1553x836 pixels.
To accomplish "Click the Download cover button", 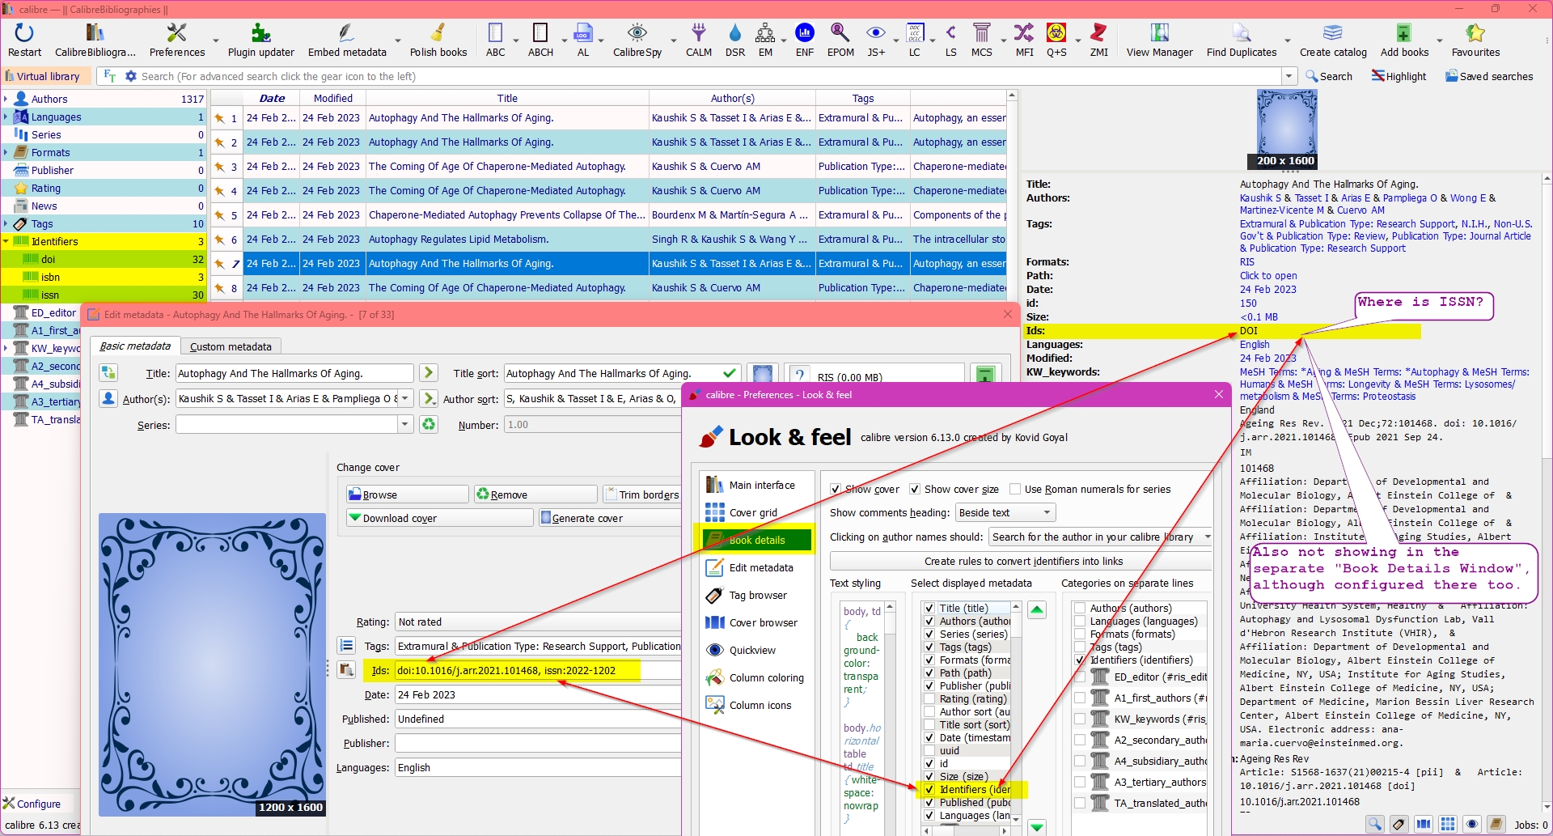I will (440, 518).
